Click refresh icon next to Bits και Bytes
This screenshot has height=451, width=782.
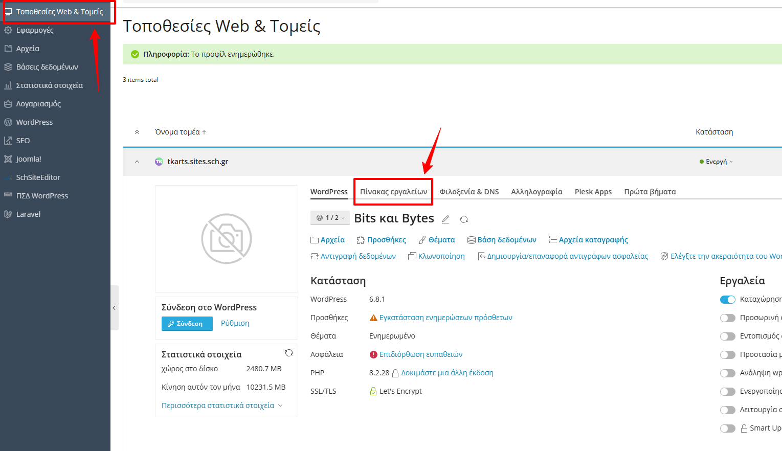point(464,219)
